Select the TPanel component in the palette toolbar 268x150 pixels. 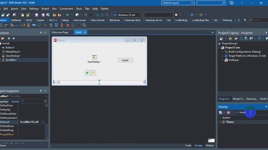pos(79,25)
